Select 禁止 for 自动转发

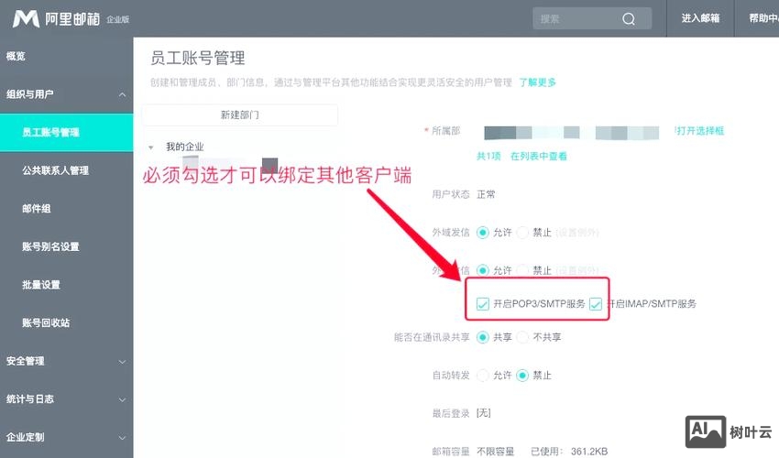522,375
